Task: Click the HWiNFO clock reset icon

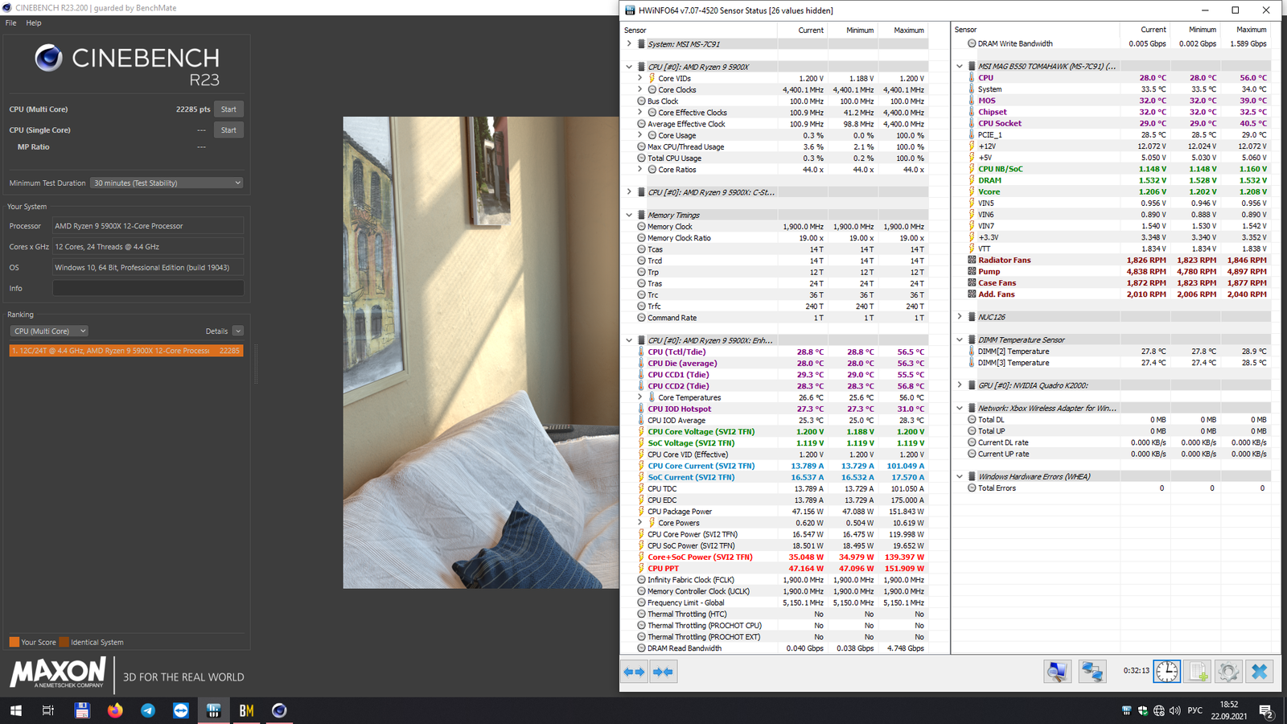Action: tap(1166, 671)
